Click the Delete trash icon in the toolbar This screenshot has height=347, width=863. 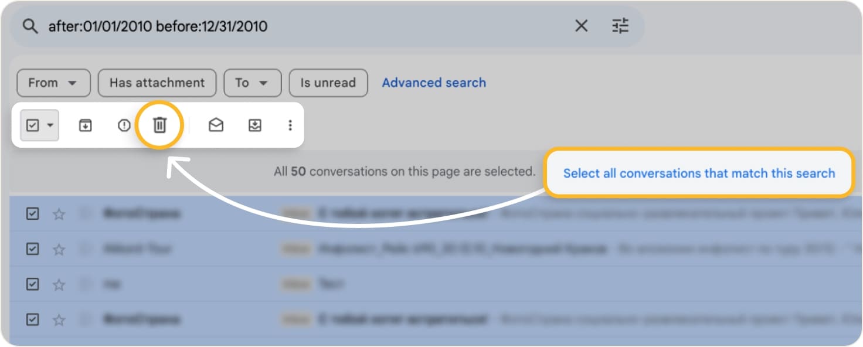[159, 125]
